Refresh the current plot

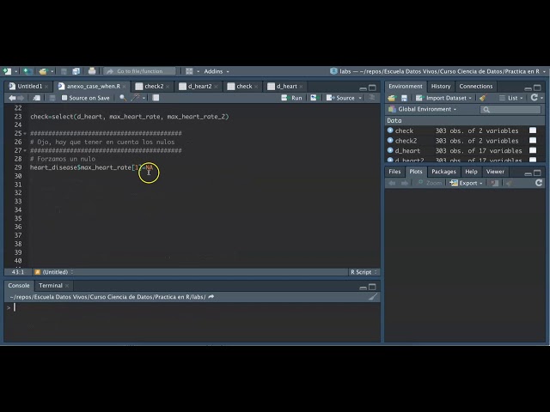539,183
